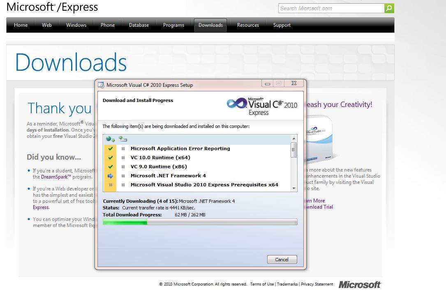Open the Database navigation menu item
446x304 pixels.
tap(139, 25)
